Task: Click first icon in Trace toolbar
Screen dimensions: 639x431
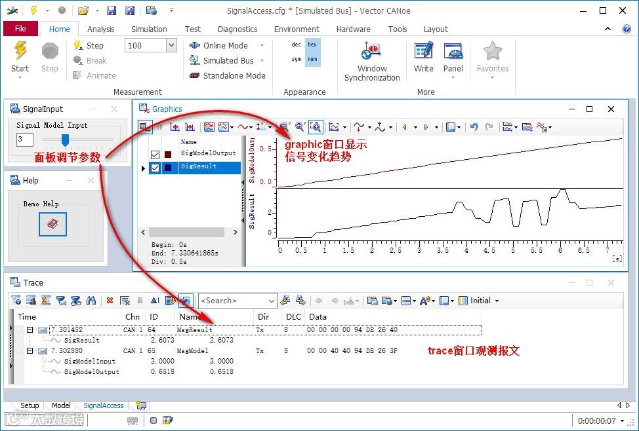Action: pyautogui.click(x=16, y=301)
